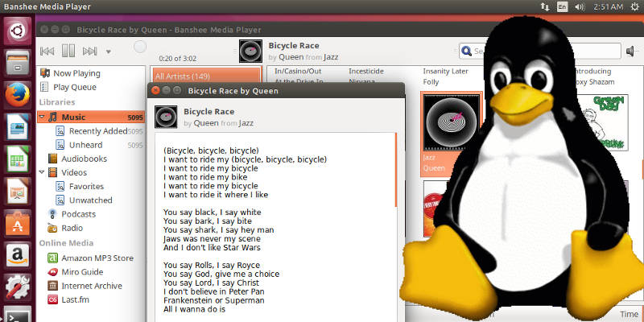
Task: Click the search magnifier icon
Action: pos(467,51)
